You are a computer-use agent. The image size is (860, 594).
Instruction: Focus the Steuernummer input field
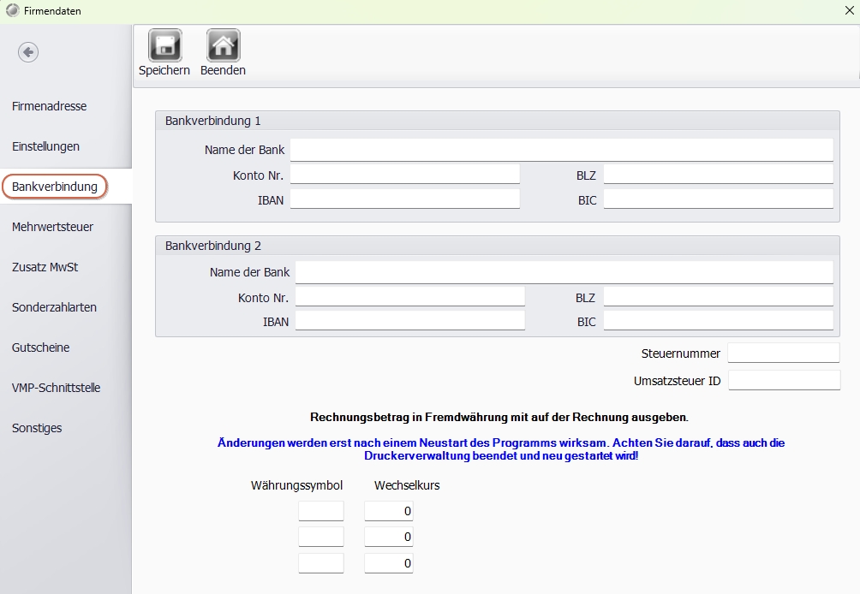point(784,353)
